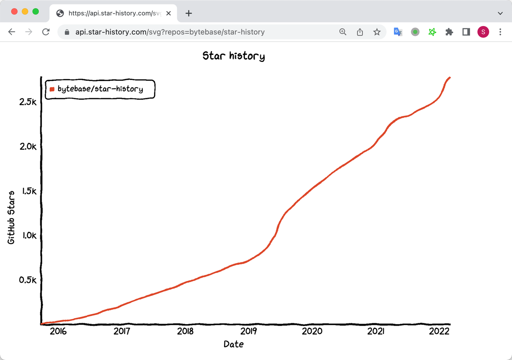Image resolution: width=512 pixels, height=360 pixels.
Task: Open the Extensions puzzle-piece menu
Action: (x=449, y=32)
